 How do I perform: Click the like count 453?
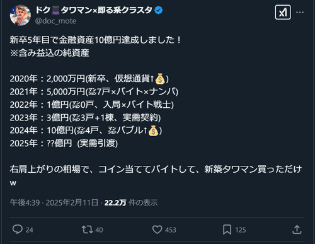[171, 230]
